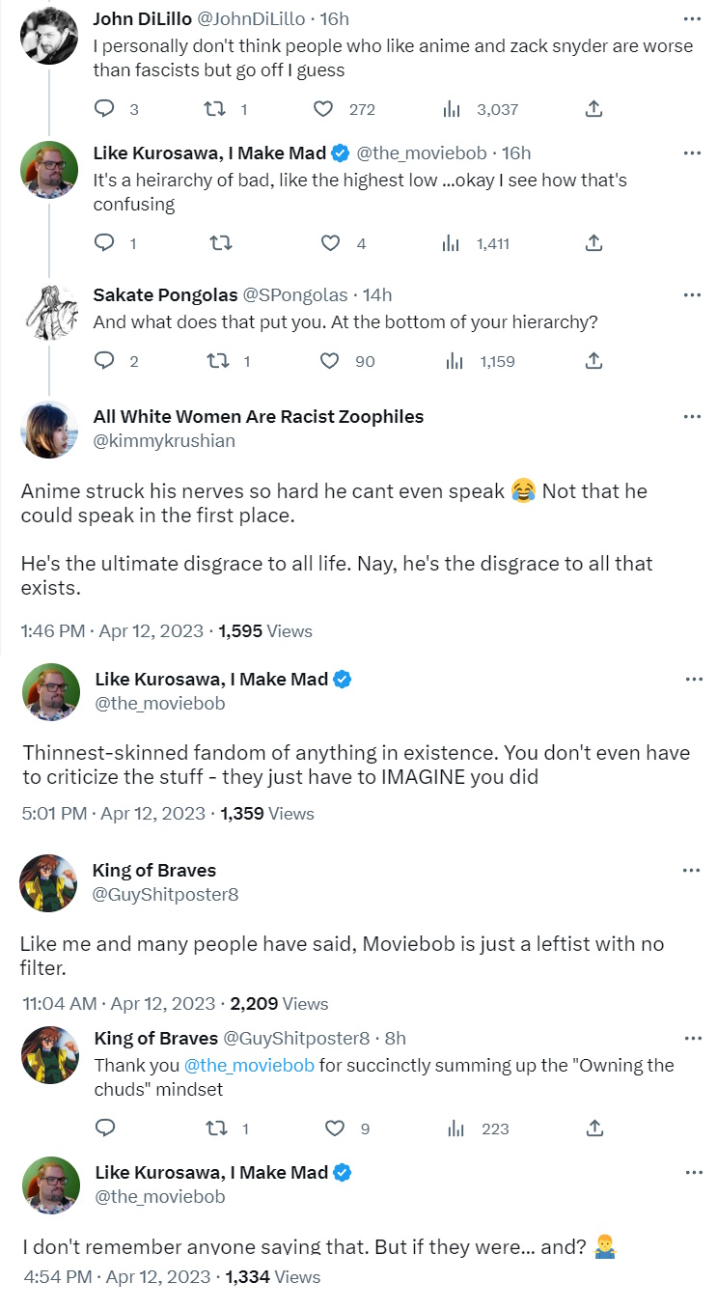The height and width of the screenshot is (1310, 717).
Task: Reply to Sakate Pongolas's tweet
Action: click(x=104, y=361)
